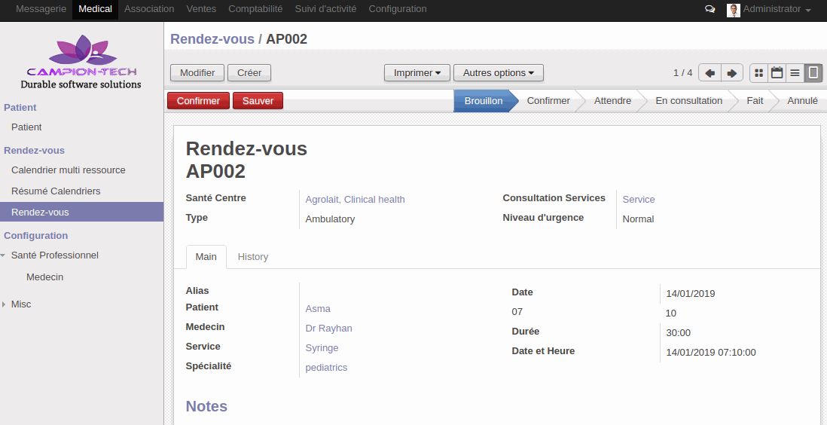Go to next record arrow
Viewport: 827px width, 425px height.
coord(731,73)
